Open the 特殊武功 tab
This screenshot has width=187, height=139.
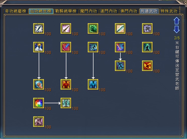(169, 11)
